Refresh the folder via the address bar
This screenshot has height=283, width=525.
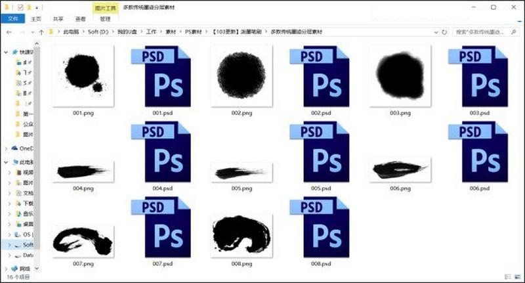444,32
